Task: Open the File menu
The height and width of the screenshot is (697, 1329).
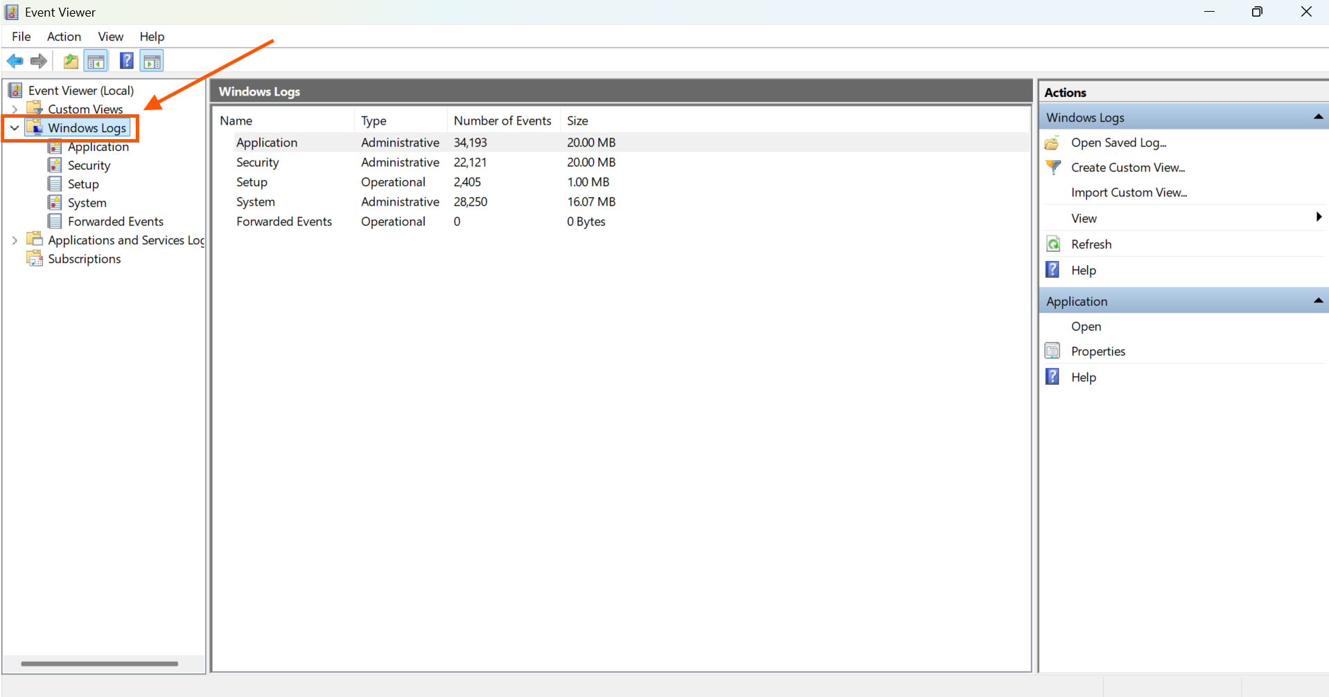Action: (x=21, y=37)
